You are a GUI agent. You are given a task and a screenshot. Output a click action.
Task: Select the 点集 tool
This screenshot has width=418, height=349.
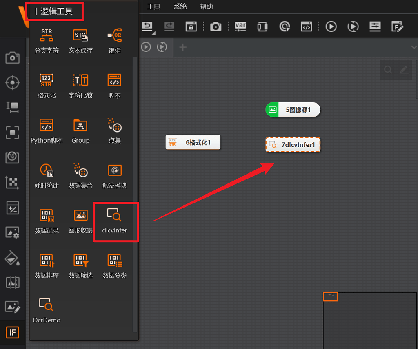click(115, 131)
